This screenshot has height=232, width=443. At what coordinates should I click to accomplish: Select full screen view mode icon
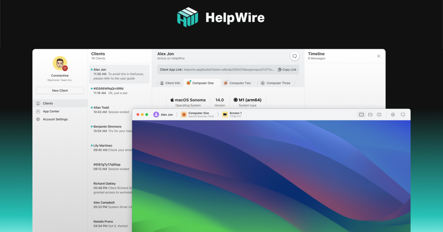tap(361, 115)
